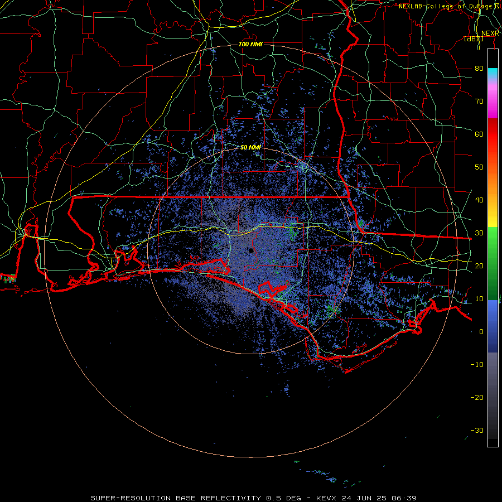Viewport: 502px width, 502px height.
Task: Click the cyan segment atop the color bar
Action: tap(493, 73)
